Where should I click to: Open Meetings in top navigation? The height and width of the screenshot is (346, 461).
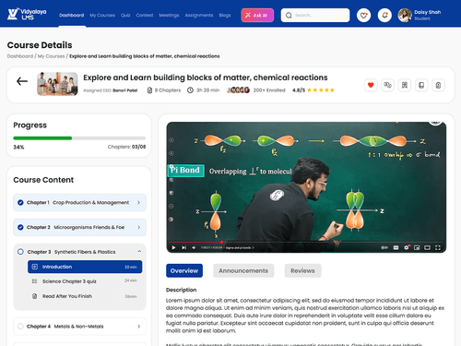(x=169, y=15)
